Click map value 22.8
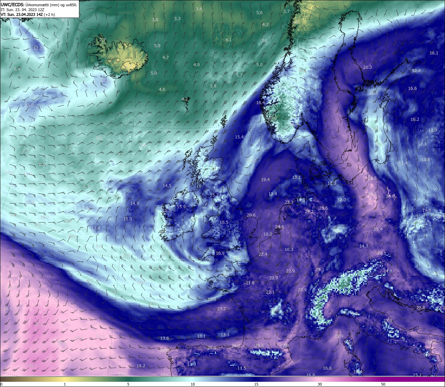 (421, 308)
